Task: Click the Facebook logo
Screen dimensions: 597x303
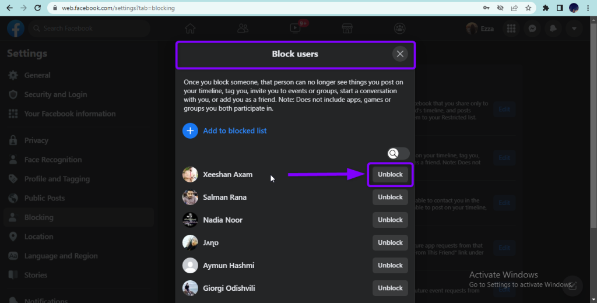Action: [x=16, y=29]
